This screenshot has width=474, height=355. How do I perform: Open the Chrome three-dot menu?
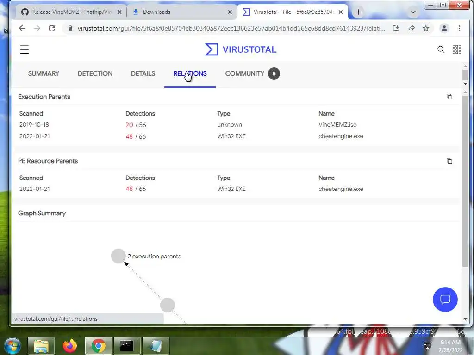[459, 28]
